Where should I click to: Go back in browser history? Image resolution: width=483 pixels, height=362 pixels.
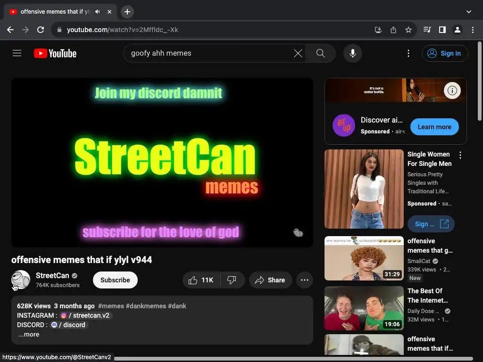[x=10, y=30]
